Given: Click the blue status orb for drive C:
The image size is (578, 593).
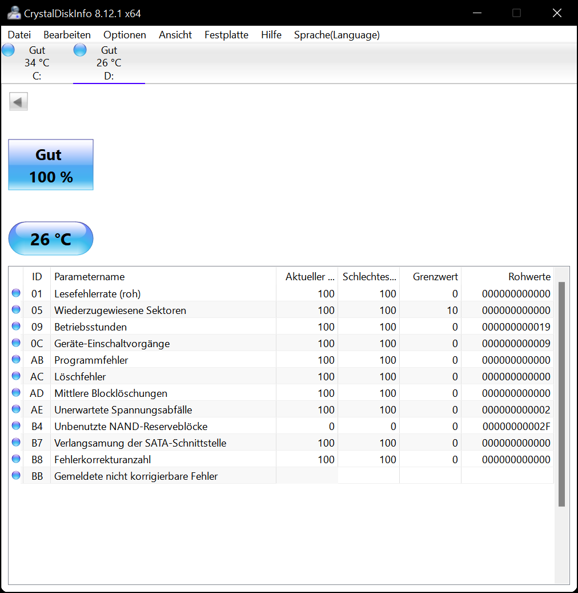Looking at the screenshot, I should click(9, 50).
